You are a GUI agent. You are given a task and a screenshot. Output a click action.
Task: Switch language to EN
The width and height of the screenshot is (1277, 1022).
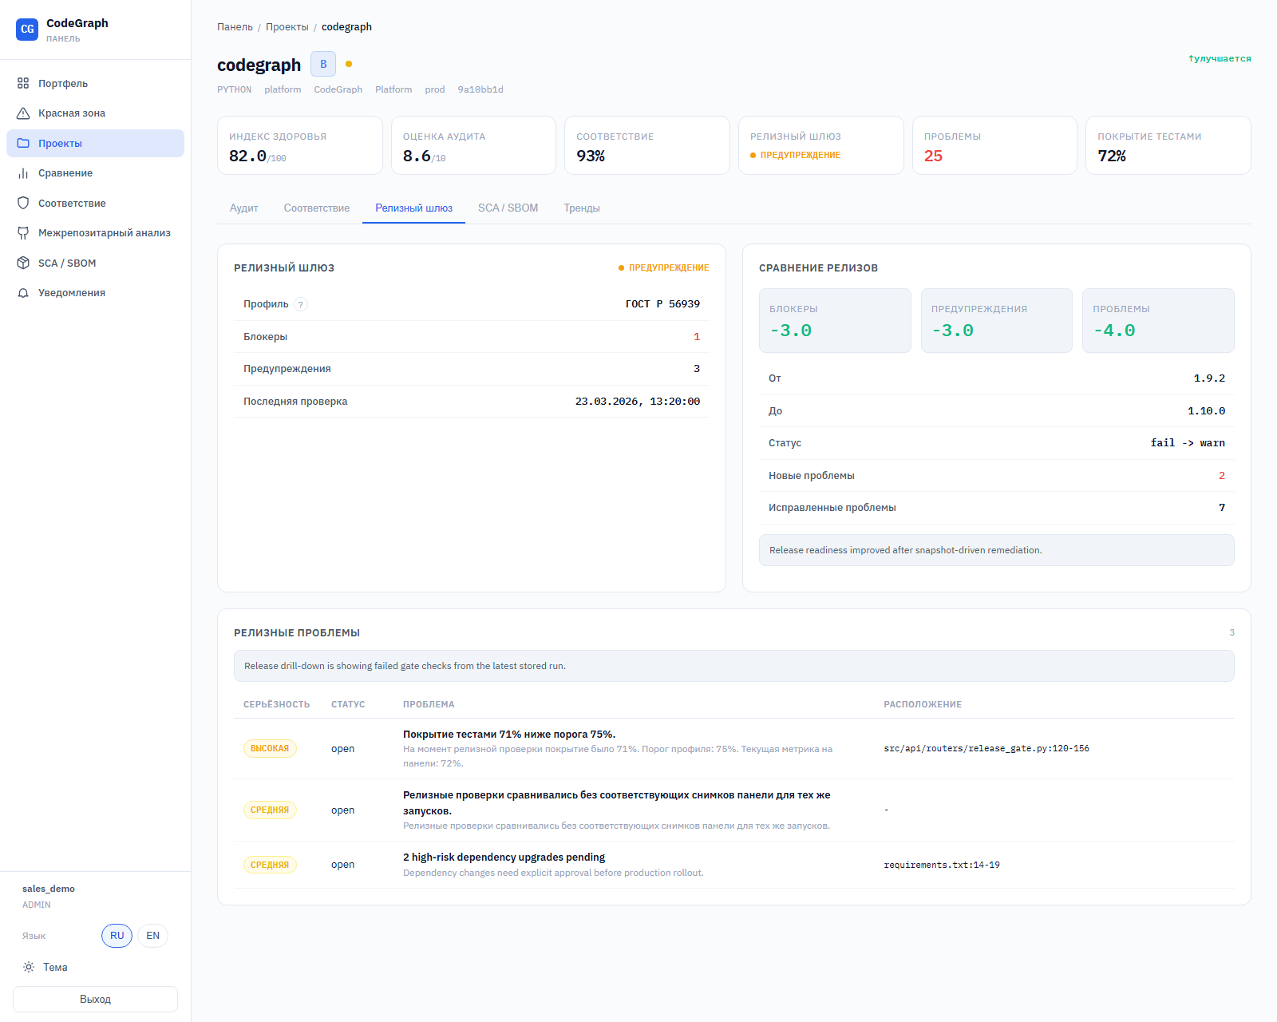[152, 936]
